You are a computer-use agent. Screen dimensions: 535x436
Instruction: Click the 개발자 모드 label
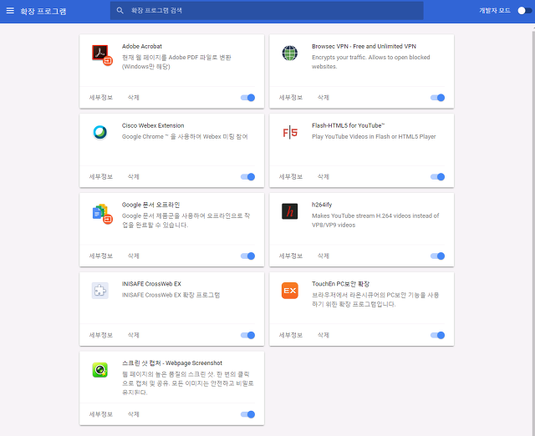(495, 11)
